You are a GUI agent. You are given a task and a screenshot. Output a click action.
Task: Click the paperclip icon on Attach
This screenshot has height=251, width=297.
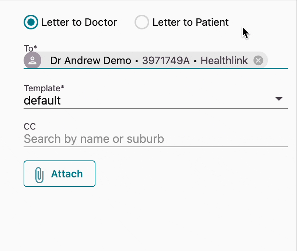39,174
